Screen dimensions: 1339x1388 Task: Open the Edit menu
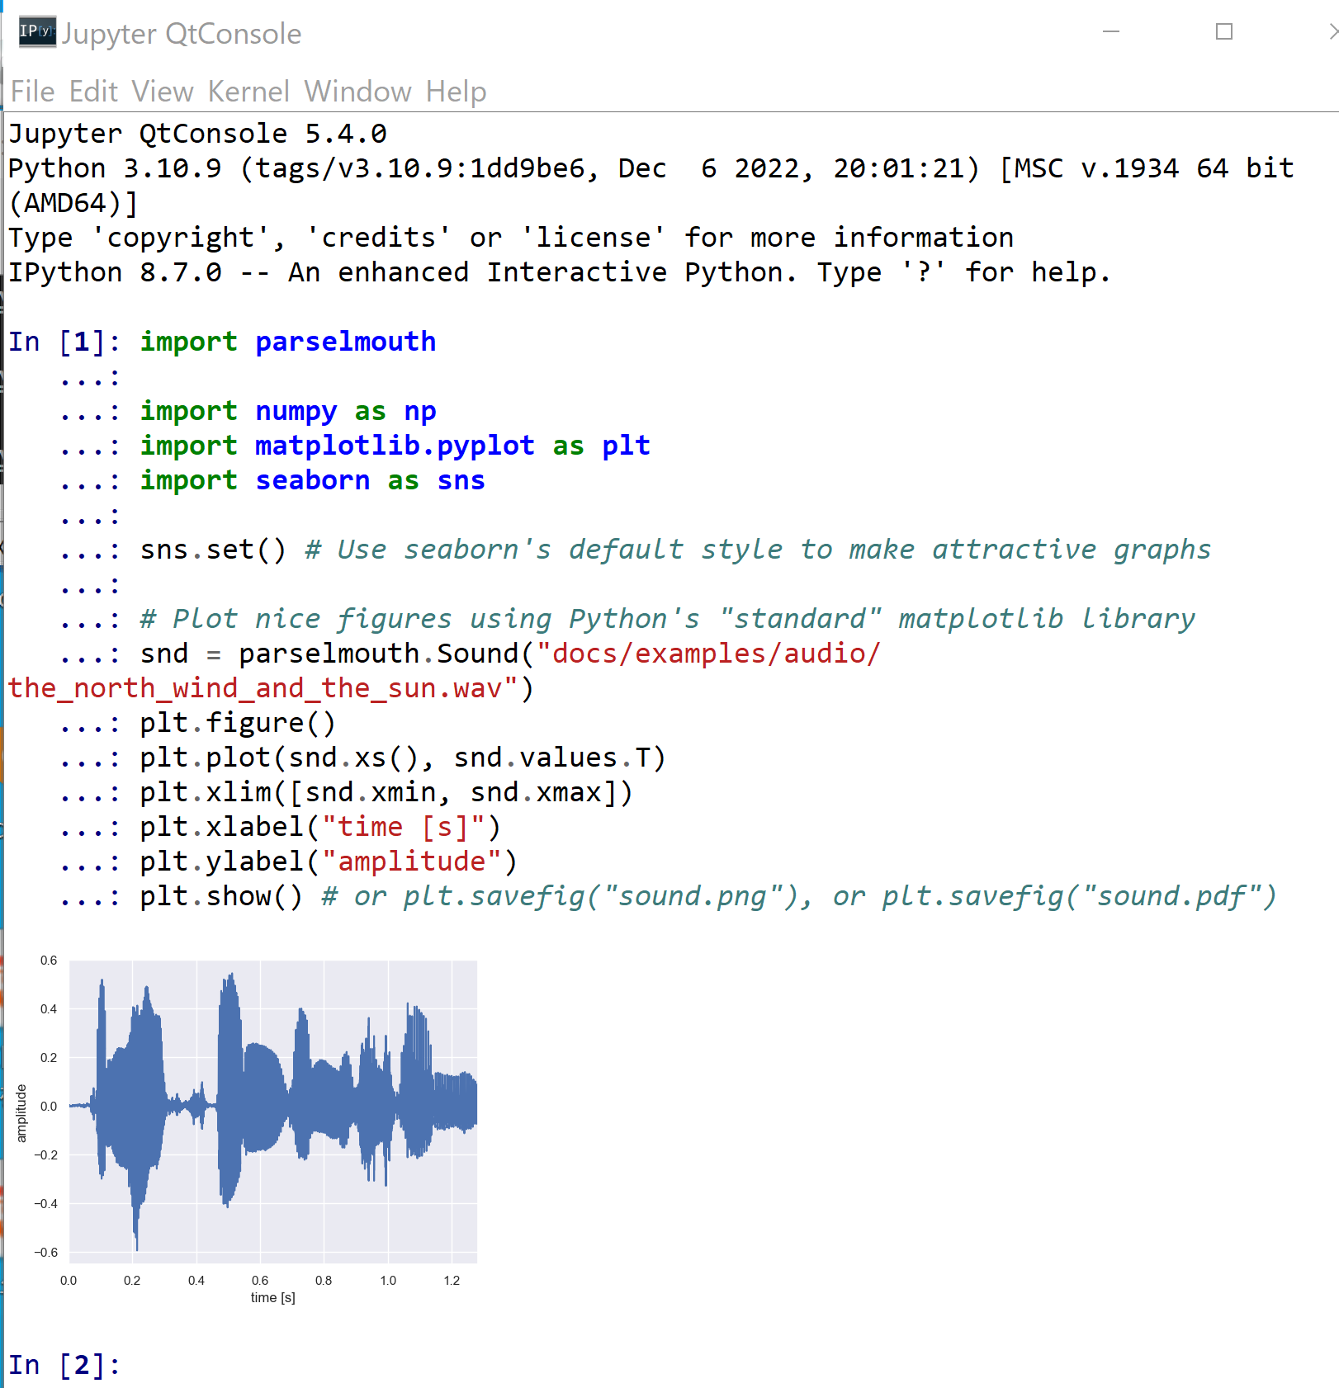[93, 92]
